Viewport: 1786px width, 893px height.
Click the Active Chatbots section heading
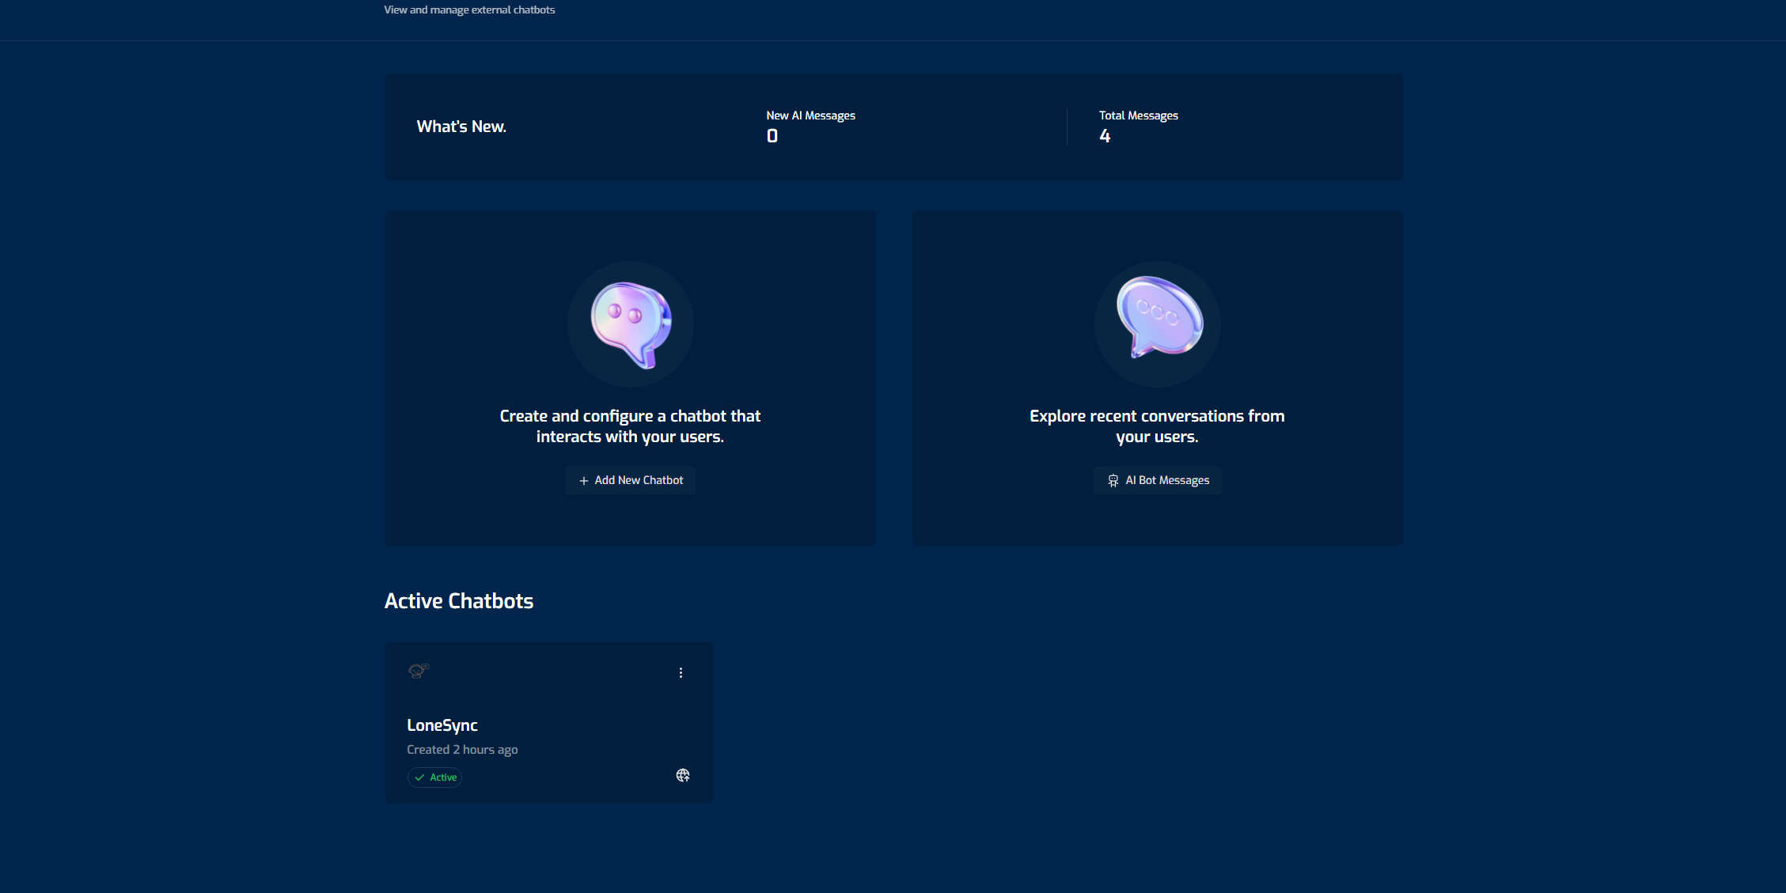[x=459, y=601]
